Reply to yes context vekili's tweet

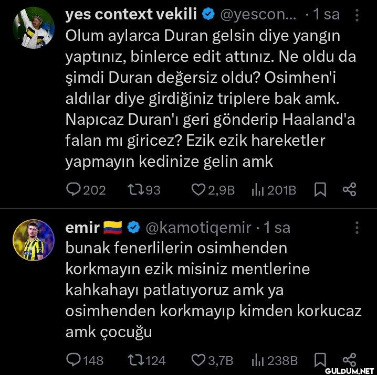tap(73, 189)
